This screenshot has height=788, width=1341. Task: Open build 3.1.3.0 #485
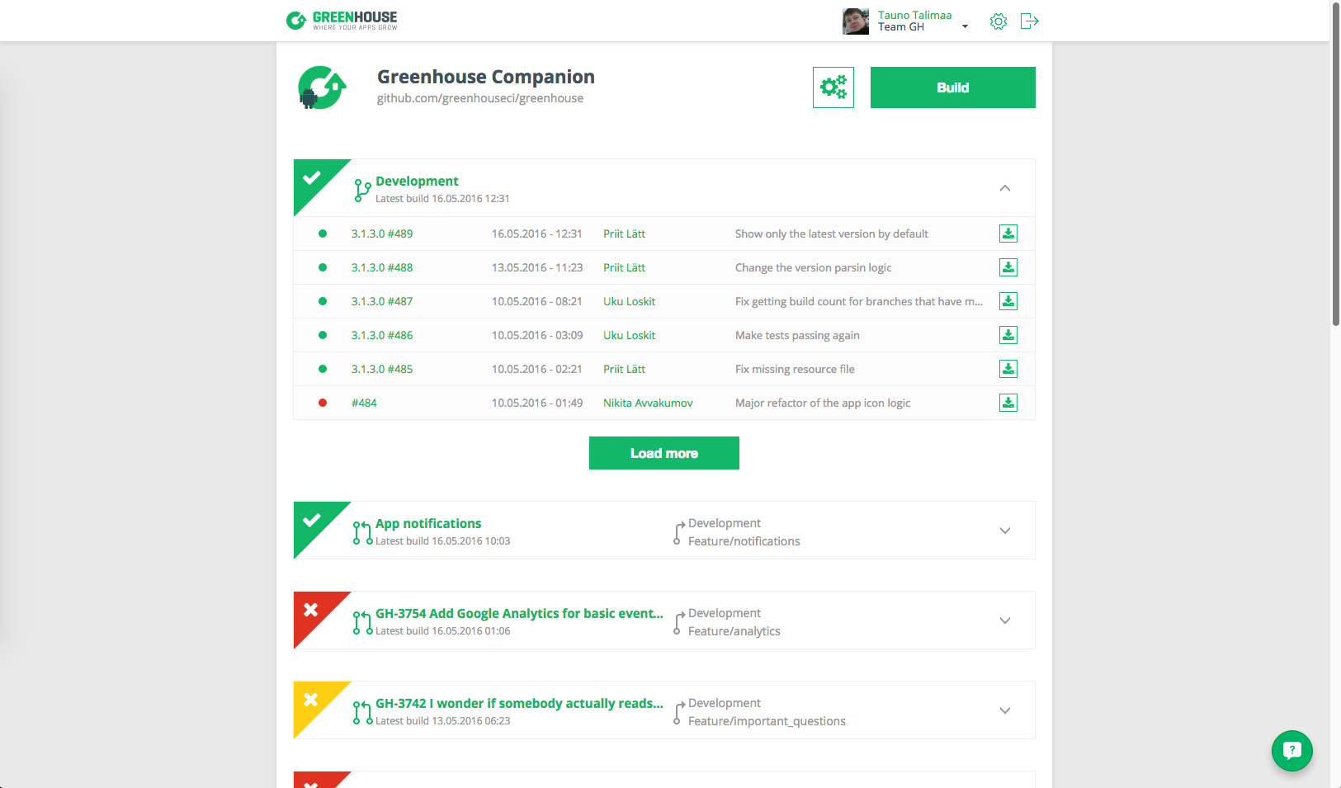point(382,369)
